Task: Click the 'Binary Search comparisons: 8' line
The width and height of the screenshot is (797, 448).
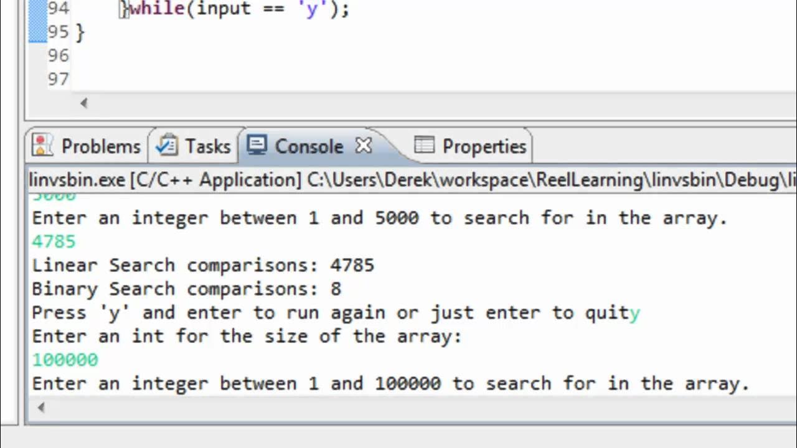Action: [x=187, y=289]
